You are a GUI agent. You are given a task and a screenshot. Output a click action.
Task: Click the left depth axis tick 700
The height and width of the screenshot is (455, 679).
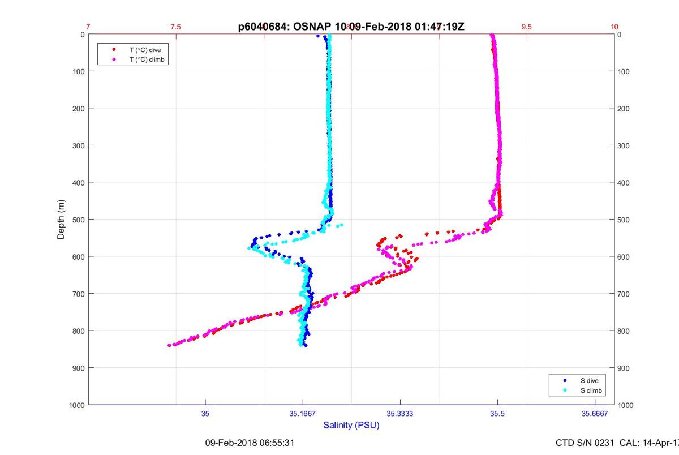click(x=79, y=294)
